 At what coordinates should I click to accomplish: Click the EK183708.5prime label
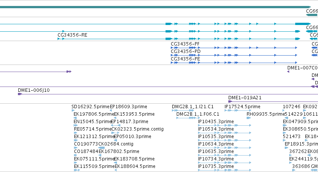coord(134,159)
